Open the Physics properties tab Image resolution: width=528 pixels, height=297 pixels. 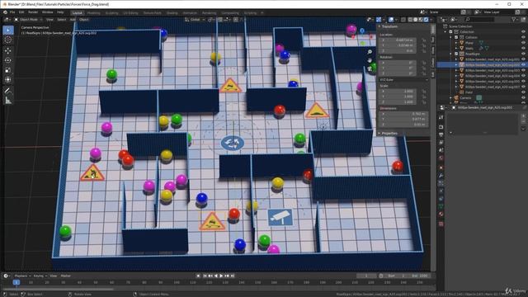(441, 191)
